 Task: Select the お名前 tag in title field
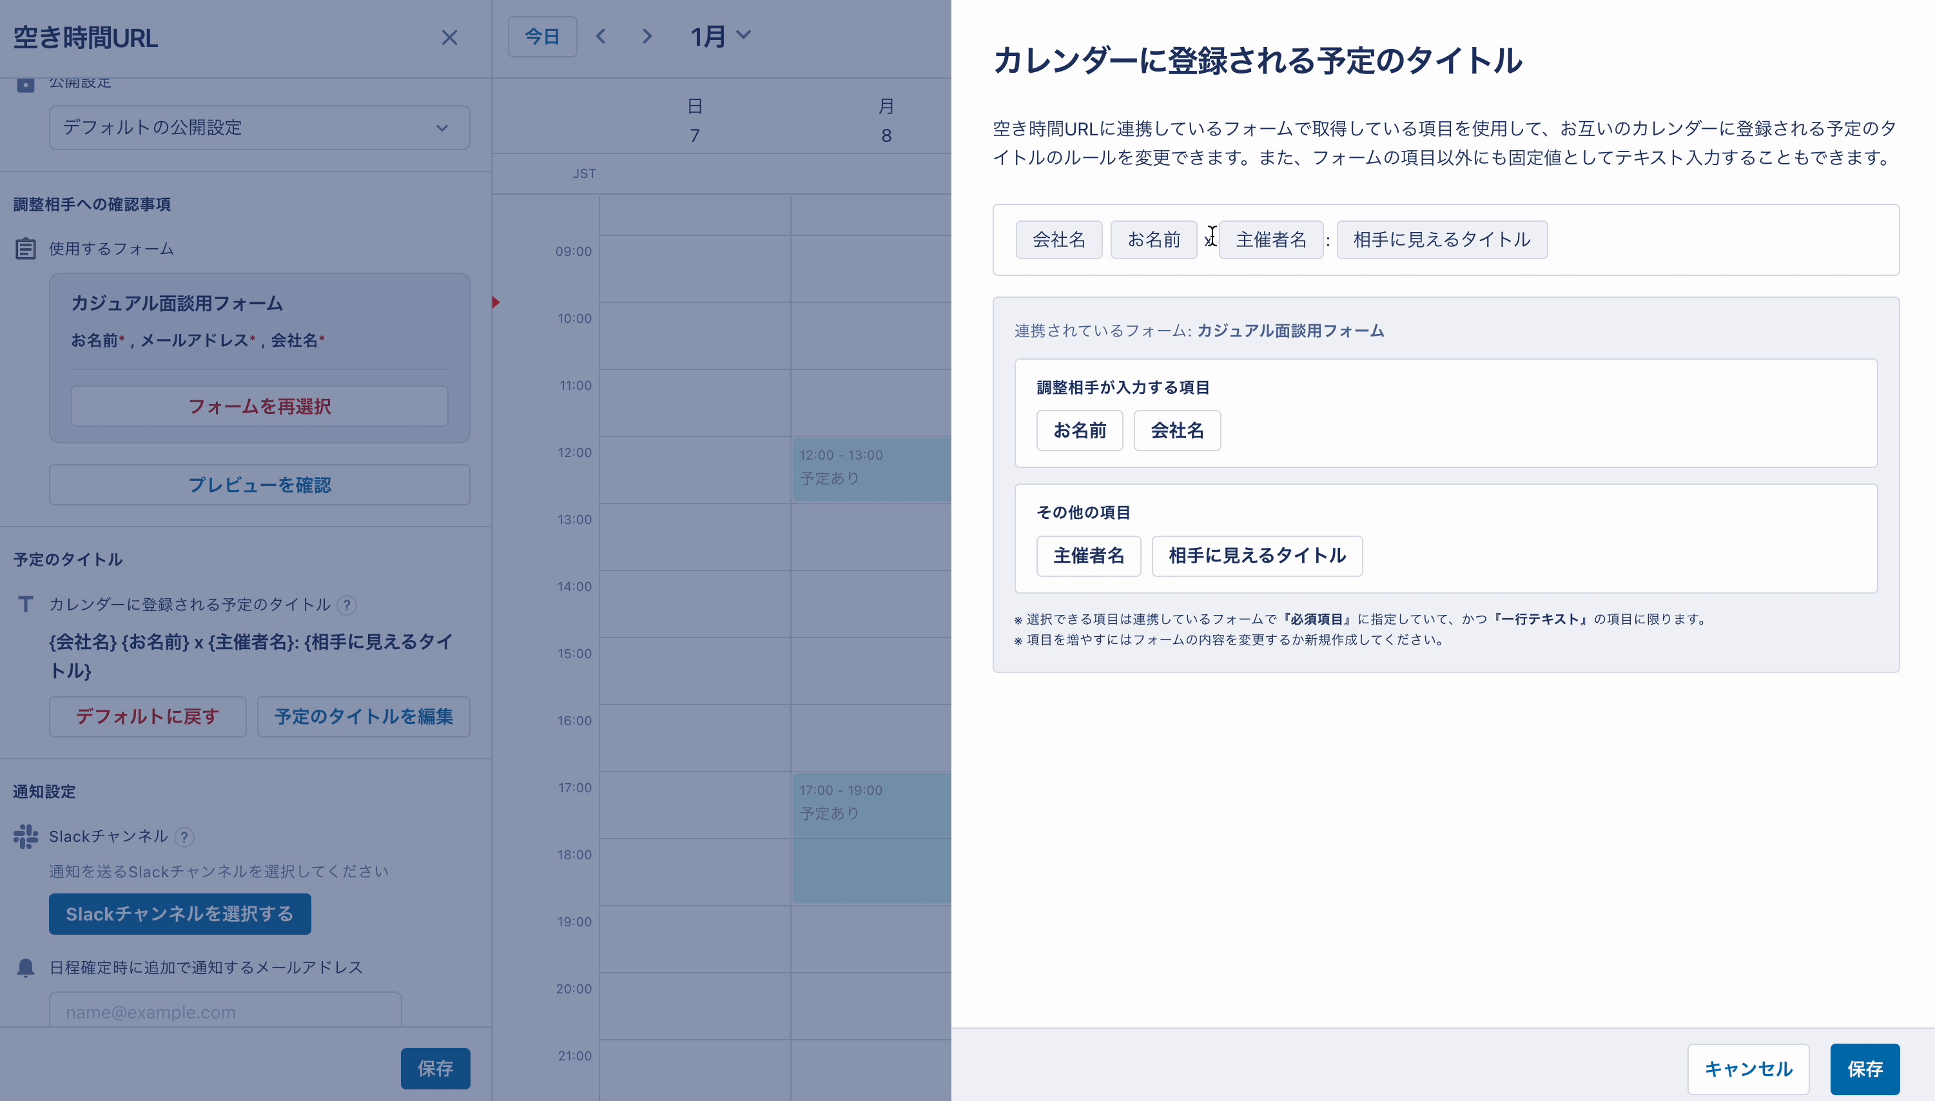[x=1153, y=240]
